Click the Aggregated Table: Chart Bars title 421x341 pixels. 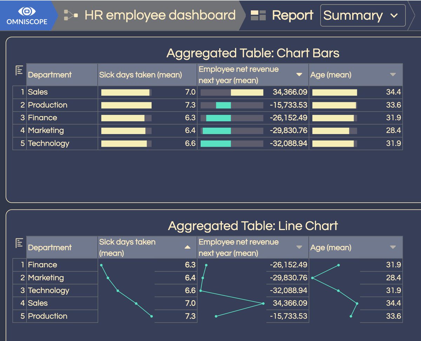253,53
